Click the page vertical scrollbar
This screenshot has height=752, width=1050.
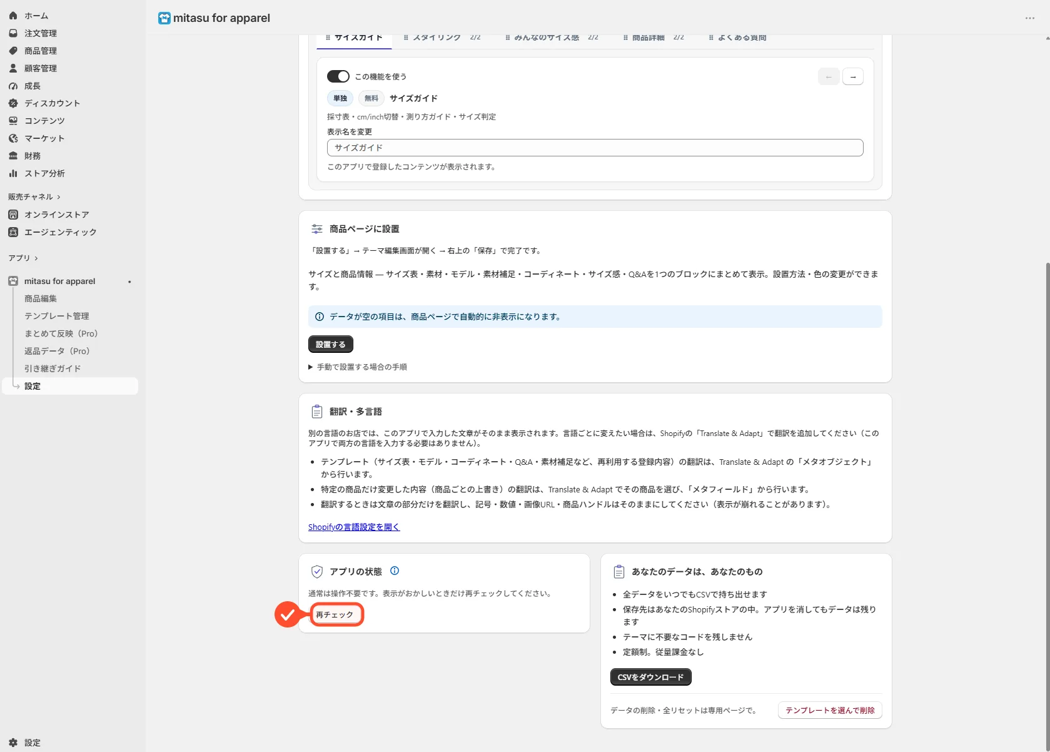tap(1047, 507)
